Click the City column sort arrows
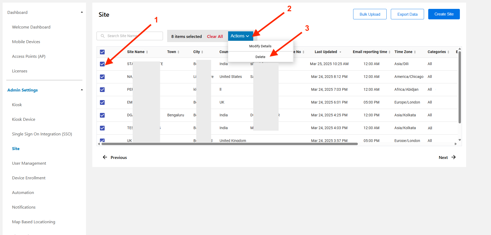Image resolution: width=491 pixels, height=235 pixels. 202,52
